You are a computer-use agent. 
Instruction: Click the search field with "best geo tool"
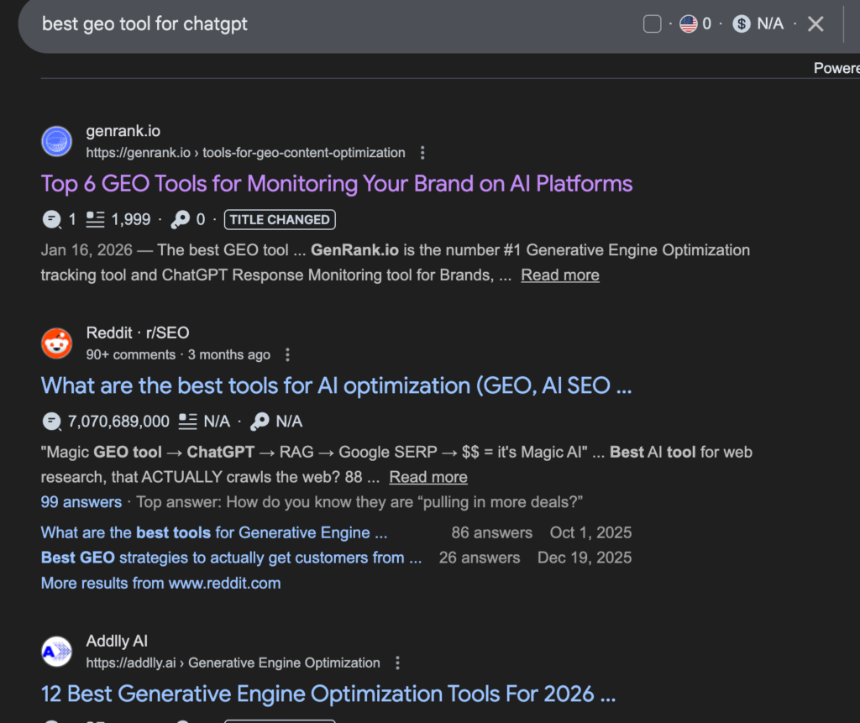tap(252, 24)
